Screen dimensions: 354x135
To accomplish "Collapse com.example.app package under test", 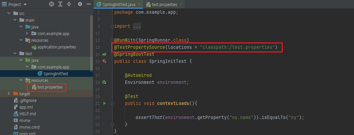I will 27,67.
